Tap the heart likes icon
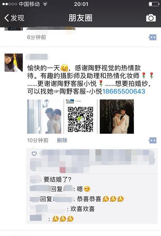Viewport: 161px width, 236px height. (x=34, y=154)
